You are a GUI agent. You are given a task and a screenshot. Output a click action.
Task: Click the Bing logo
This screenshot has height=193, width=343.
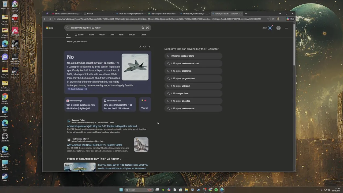[49, 28]
